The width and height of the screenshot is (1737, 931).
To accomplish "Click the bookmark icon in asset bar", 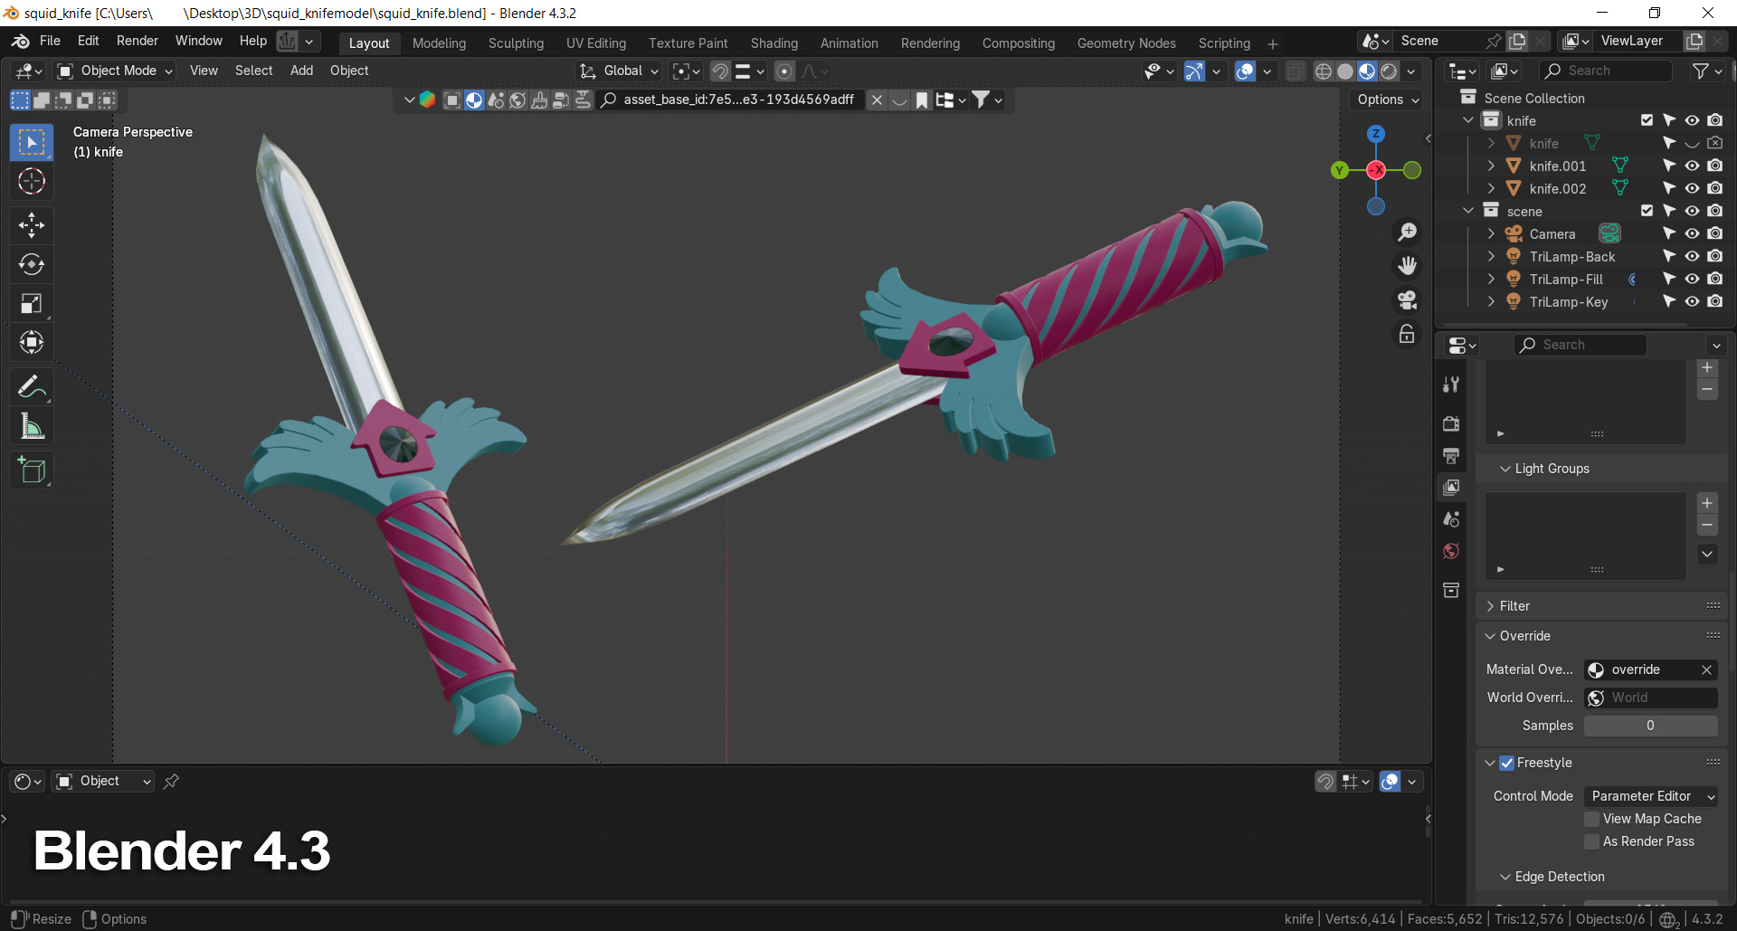I will click(921, 100).
